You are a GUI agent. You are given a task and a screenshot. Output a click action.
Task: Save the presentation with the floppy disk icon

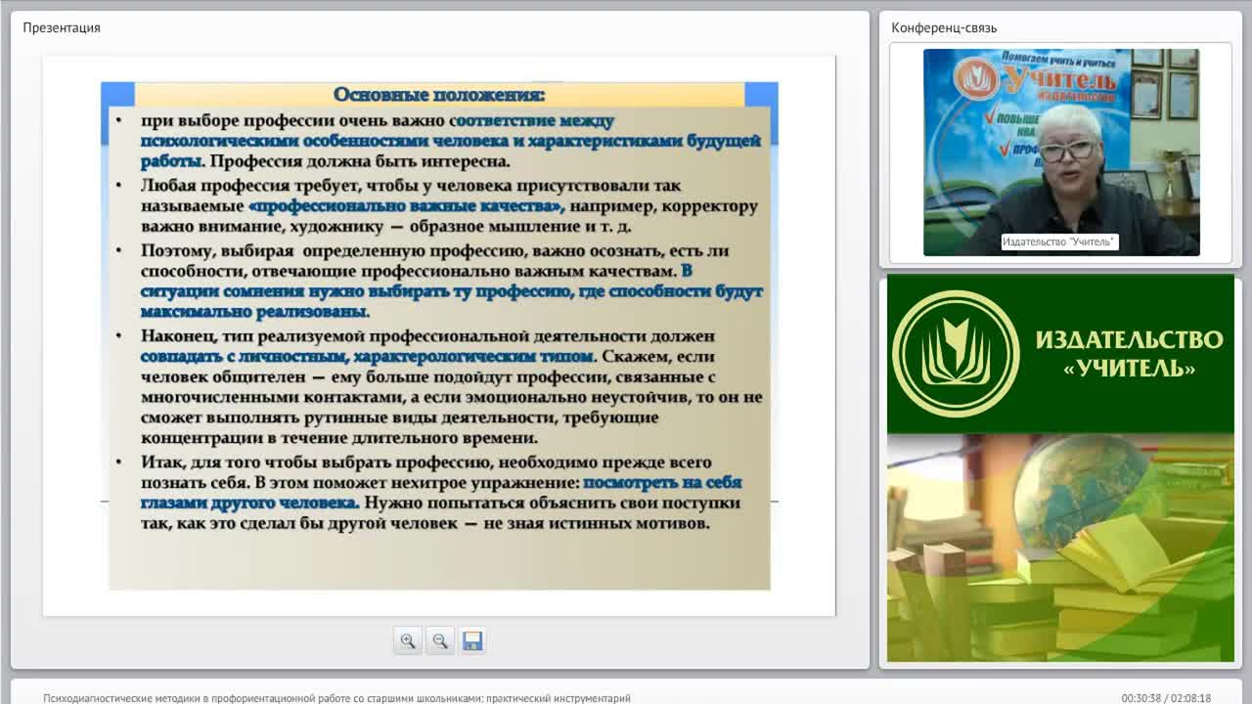click(472, 640)
